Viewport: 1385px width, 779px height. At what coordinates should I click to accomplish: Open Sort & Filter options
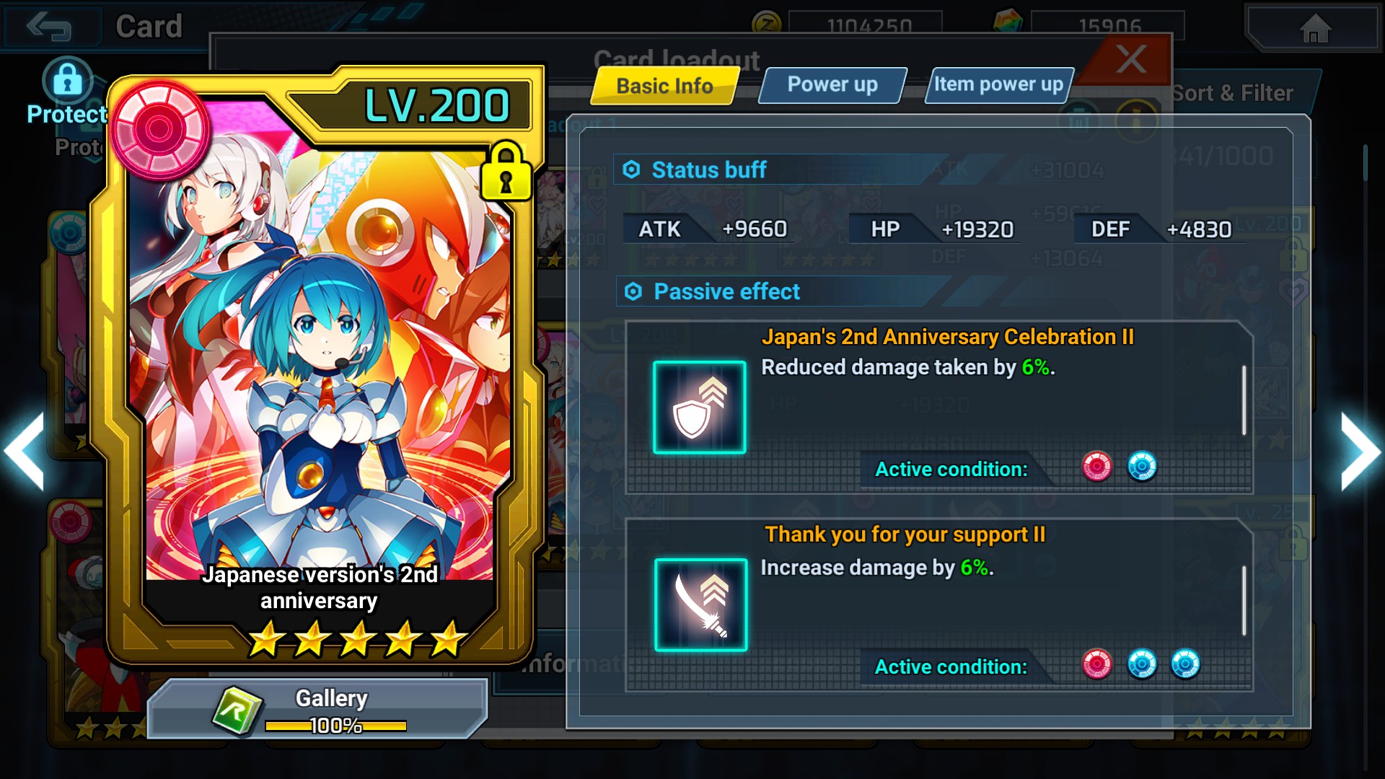point(1232,93)
